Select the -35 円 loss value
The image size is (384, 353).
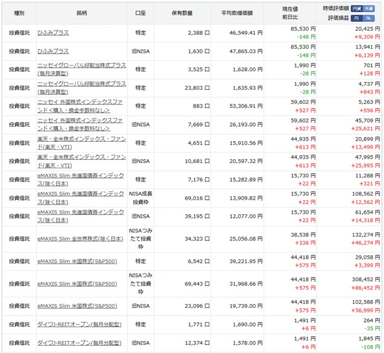click(x=372, y=328)
